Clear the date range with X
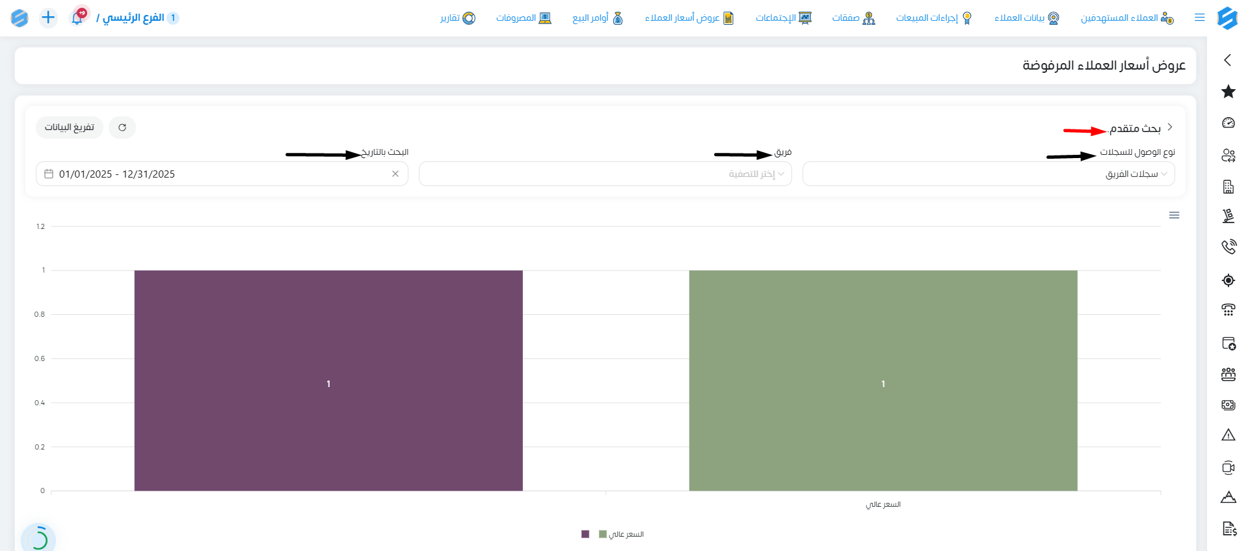1248x551 pixels. [395, 174]
